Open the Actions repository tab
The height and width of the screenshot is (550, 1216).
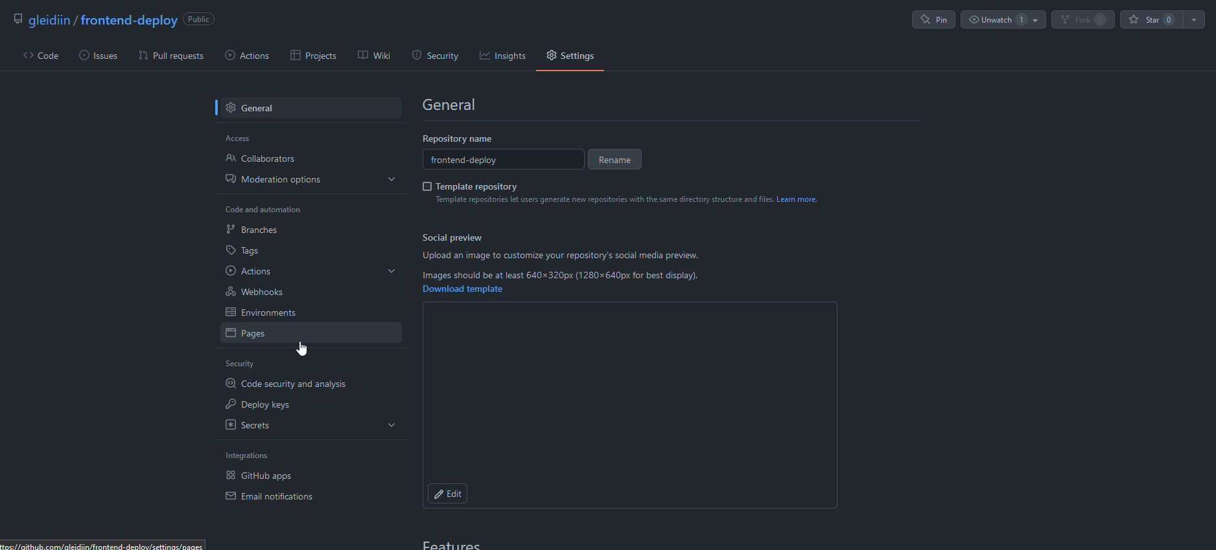coord(247,56)
